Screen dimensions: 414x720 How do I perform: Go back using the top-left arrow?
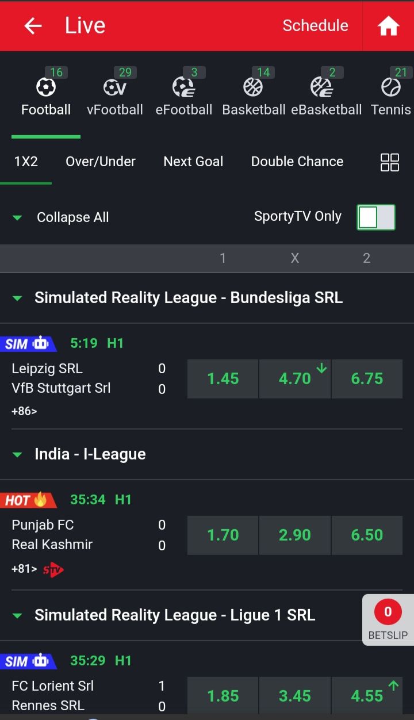33,26
